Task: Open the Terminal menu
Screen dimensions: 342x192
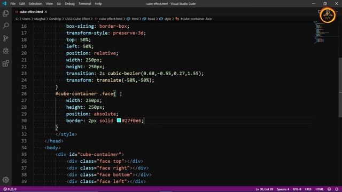Action: click(x=84, y=4)
